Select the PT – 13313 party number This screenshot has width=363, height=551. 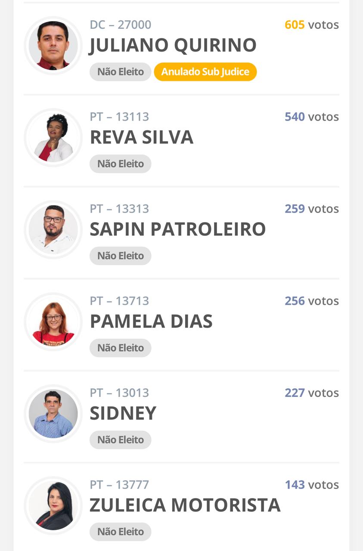[119, 209]
